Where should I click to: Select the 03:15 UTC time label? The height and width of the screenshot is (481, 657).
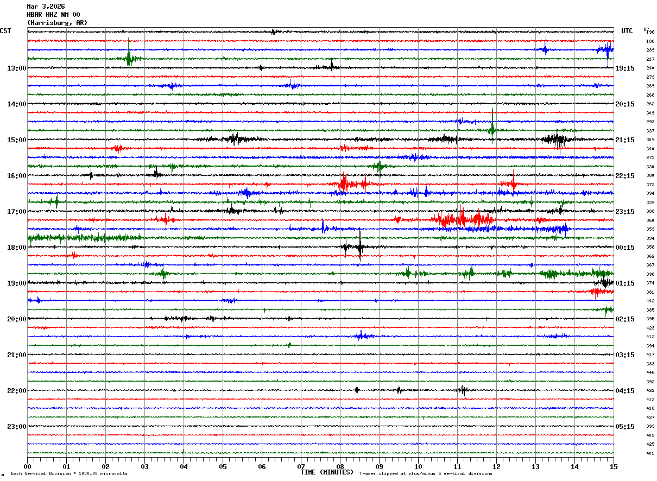click(625, 355)
